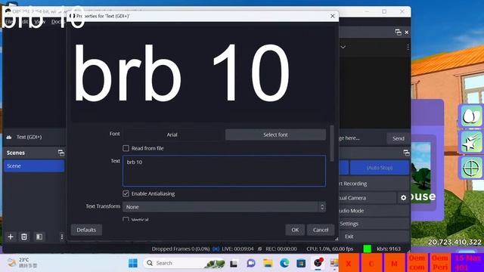
Task: Click the CPU and fps status text
Action: click(x=330, y=249)
